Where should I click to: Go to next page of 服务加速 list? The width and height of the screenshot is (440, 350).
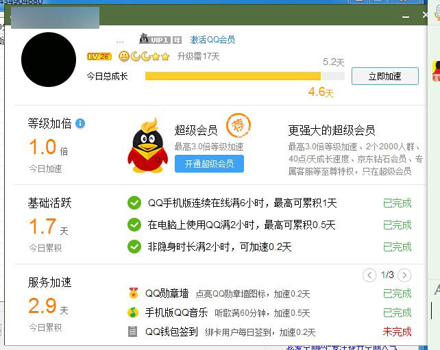(404, 275)
